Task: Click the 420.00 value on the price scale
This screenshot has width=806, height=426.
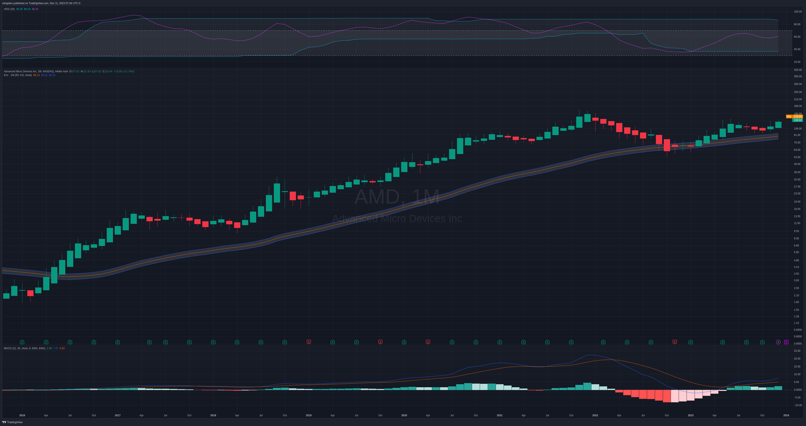Action: click(x=798, y=70)
